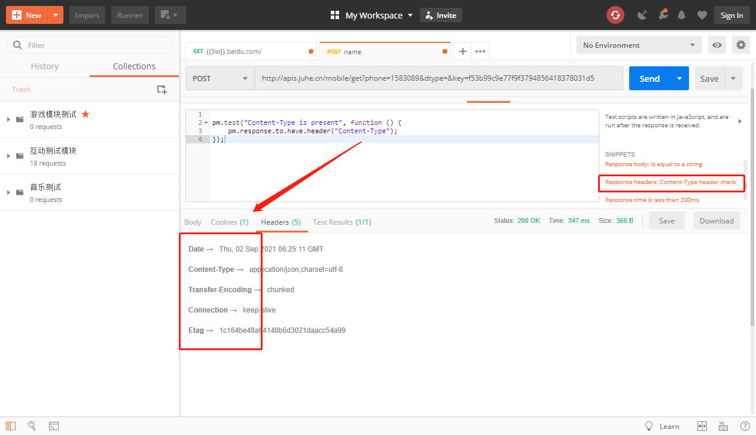Open environment quick look eye icon

717,45
